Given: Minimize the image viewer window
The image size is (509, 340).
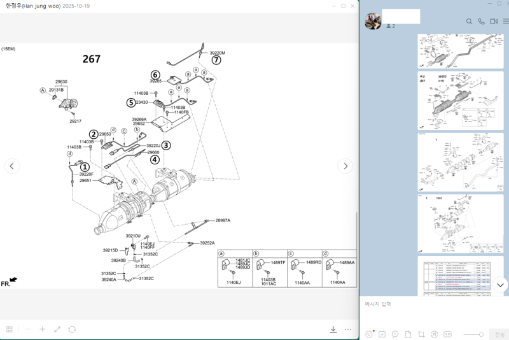Looking at the screenshot, I should (x=333, y=6).
